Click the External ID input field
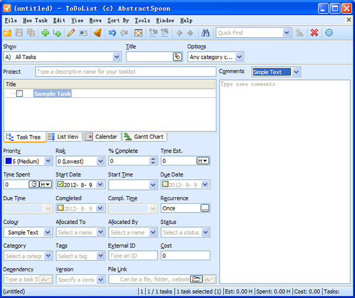Screen dimensions: 355x298 coord(133,256)
